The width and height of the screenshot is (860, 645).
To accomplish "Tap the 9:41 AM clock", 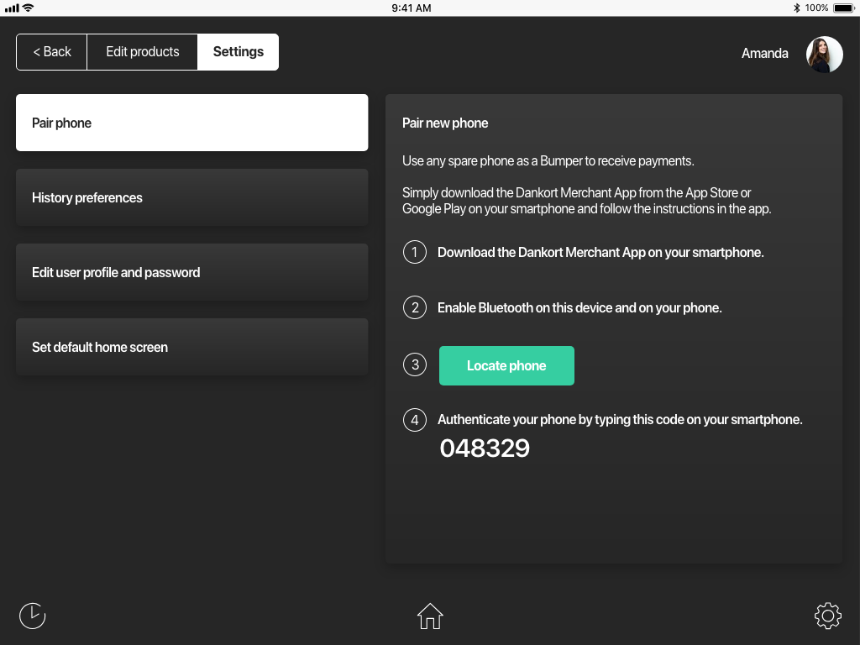I will [x=412, y=8].
